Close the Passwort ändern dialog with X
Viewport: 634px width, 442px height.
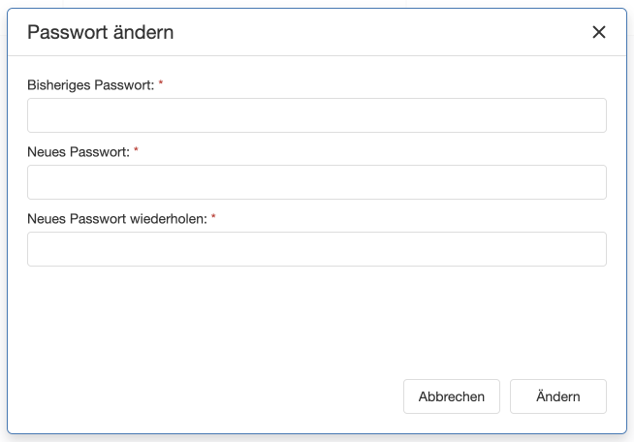coord(599,32)
